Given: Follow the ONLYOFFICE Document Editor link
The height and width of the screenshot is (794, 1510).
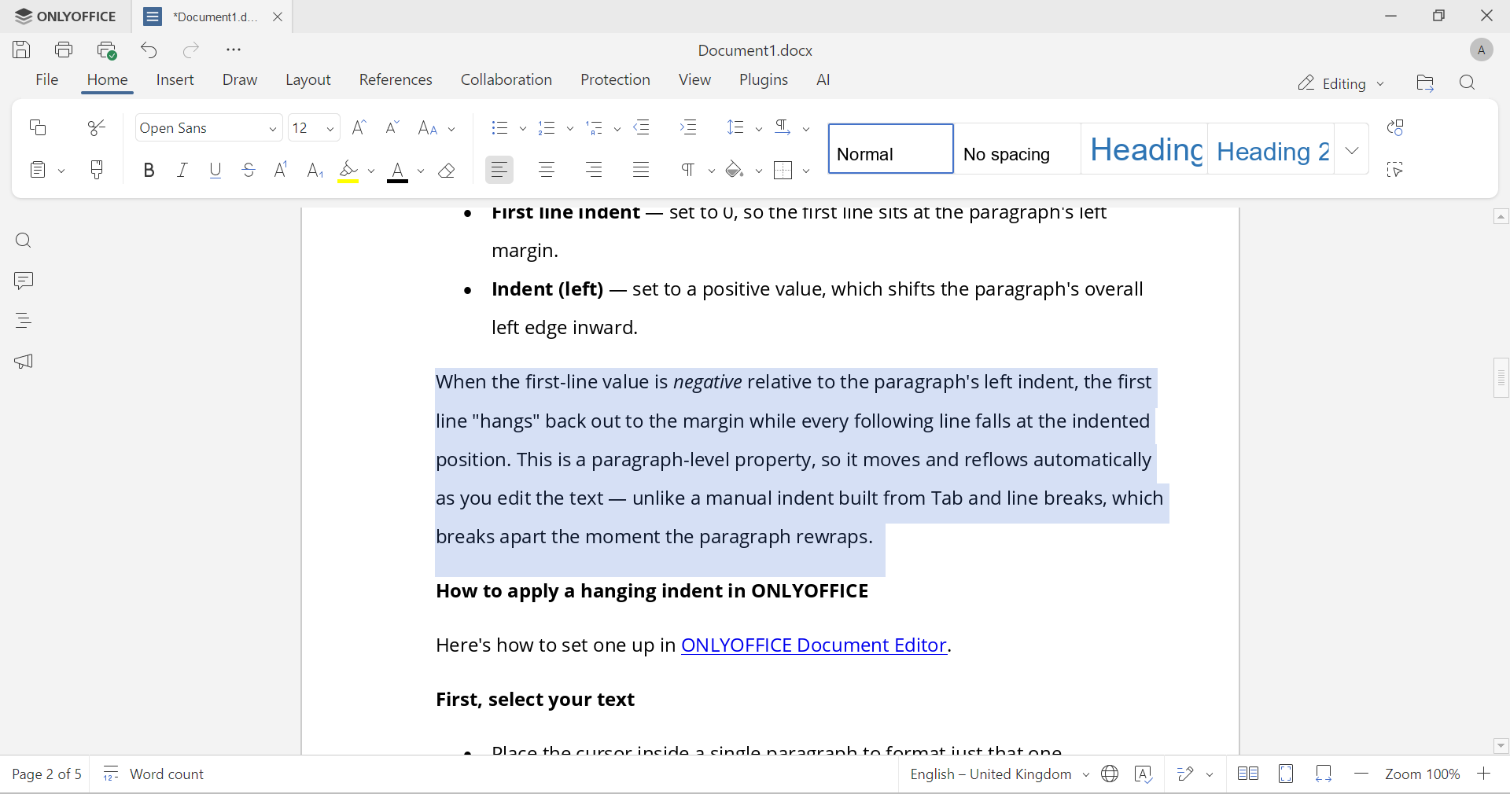Looking at the screenshot, I should click(814, 645).
